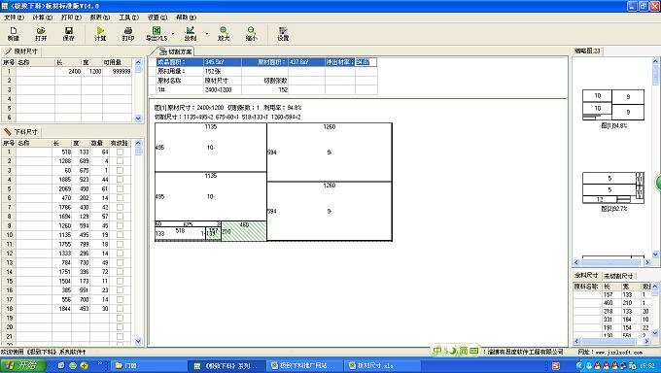Tick the checkbox in cutting row 1
Image resolution: width=661 pixels, height=373 pixels.
121,152
